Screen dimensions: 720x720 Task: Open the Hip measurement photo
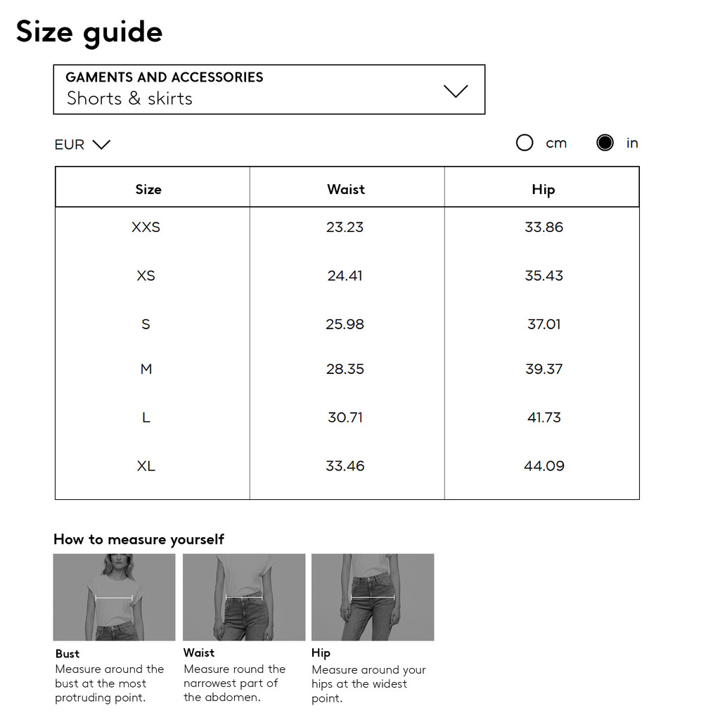373,597
